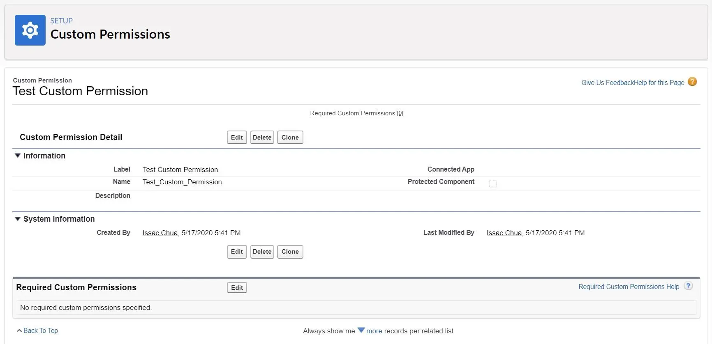Screen dimensions: 712x344
Task: Open the orange help question mark icon
Action: [x=692, y=82]
